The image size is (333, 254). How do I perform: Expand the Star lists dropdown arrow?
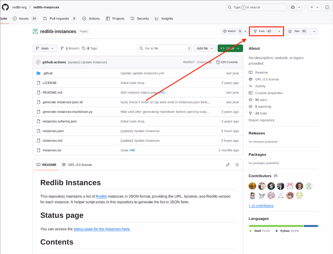[x=314, y=31]
